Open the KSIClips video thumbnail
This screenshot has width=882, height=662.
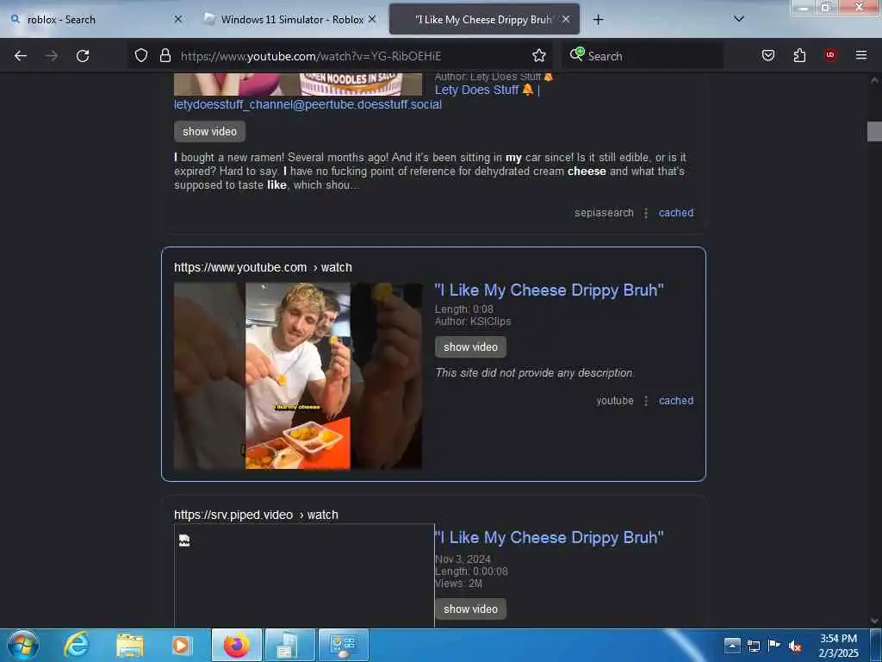(297, 376)
